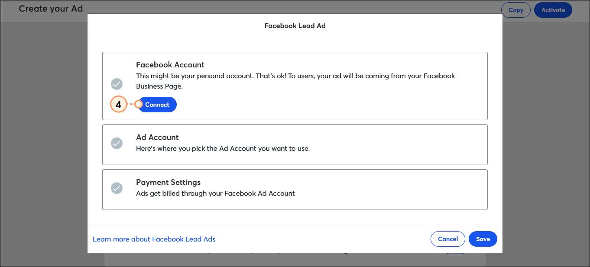Select the Facebook Account heading
Viewport: 590px width, 267px height.
click(170, 65)
